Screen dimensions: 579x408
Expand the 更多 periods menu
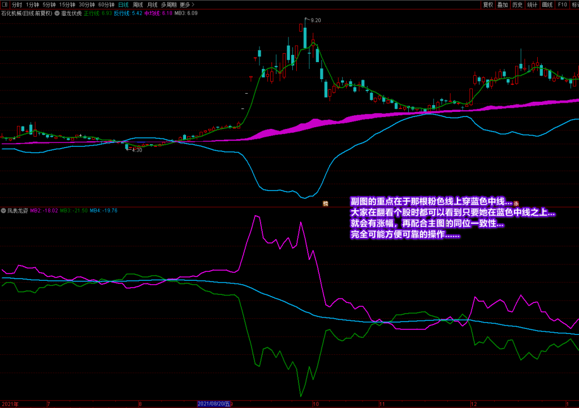click(x=187, y=5)
